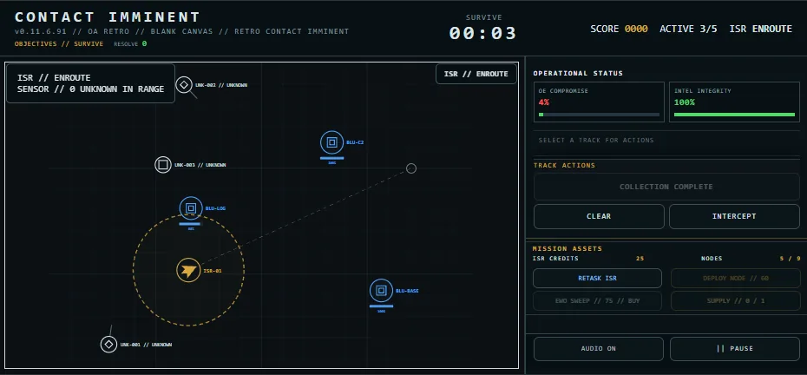Click the ISR waypoint destination circle
This screenshot has height=375, width=807.
411,168
